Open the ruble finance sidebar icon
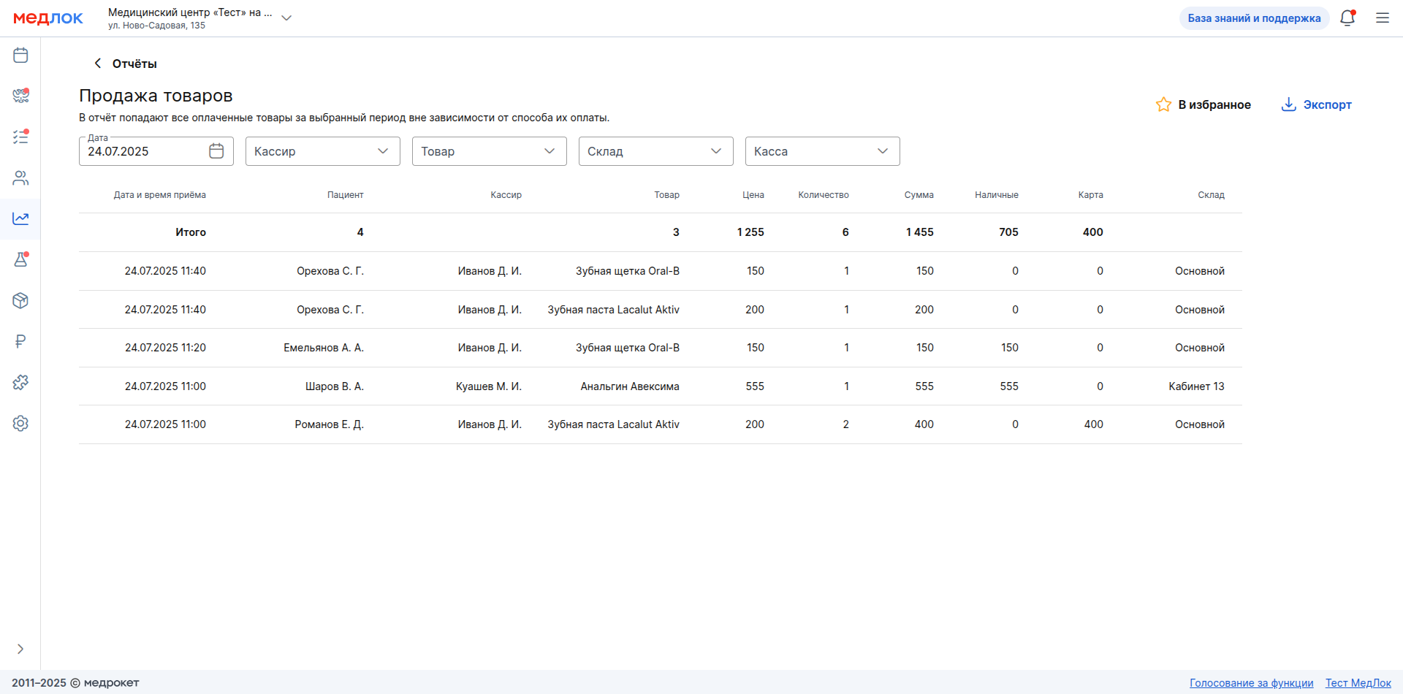Viewport: 1403px width, 694px height. pos(20,341)
